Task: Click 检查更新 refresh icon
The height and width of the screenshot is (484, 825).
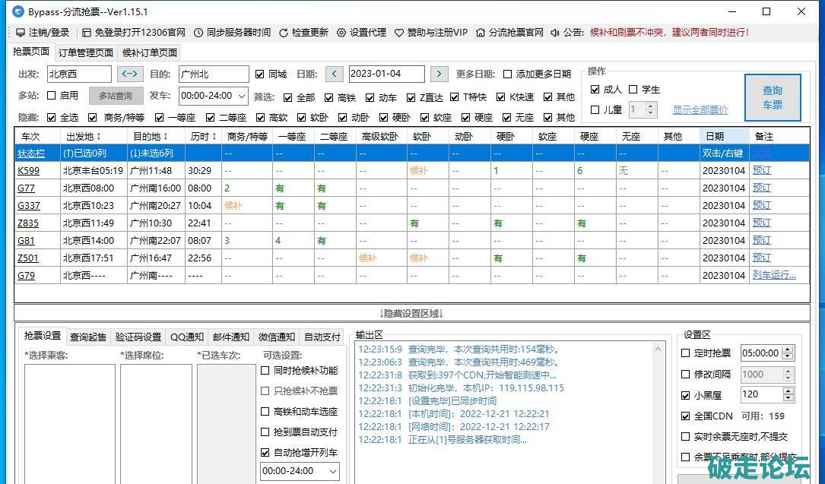Action: pos(284,33)
